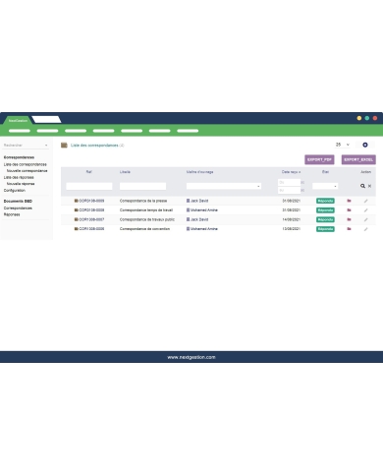Image resolution: width=383 pixels, height=476 pixels.
Task: Select Correspondance de convention text
Action: 144,229
